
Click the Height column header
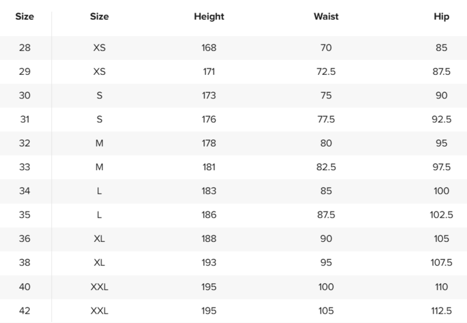pyautogui.click(x=209, y=17)
